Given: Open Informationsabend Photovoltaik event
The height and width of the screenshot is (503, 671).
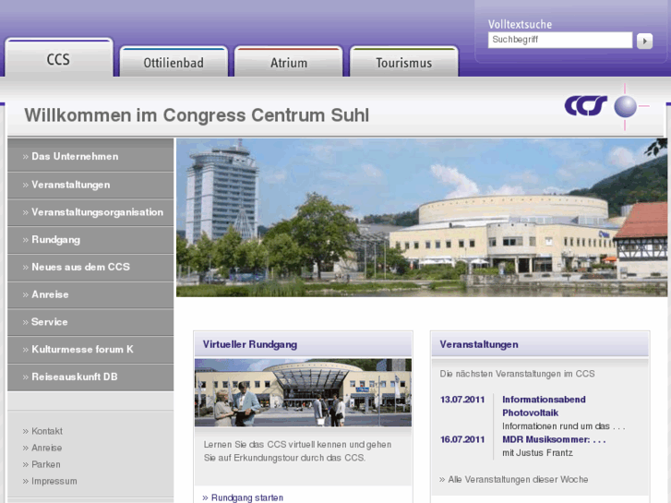Looking at the screenshot, I should tap(544, 406).
